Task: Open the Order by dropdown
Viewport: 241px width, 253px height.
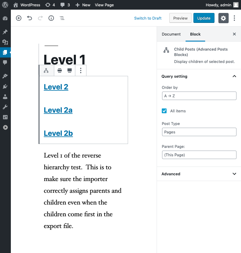Action: click(199, 96)
